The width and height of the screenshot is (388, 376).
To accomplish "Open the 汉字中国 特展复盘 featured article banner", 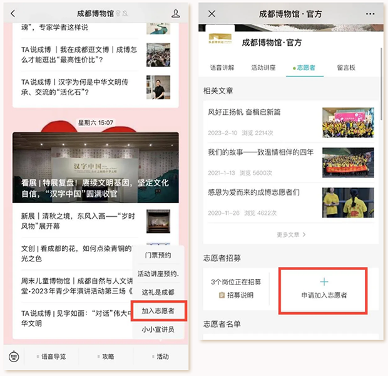I will click(96, 167).
